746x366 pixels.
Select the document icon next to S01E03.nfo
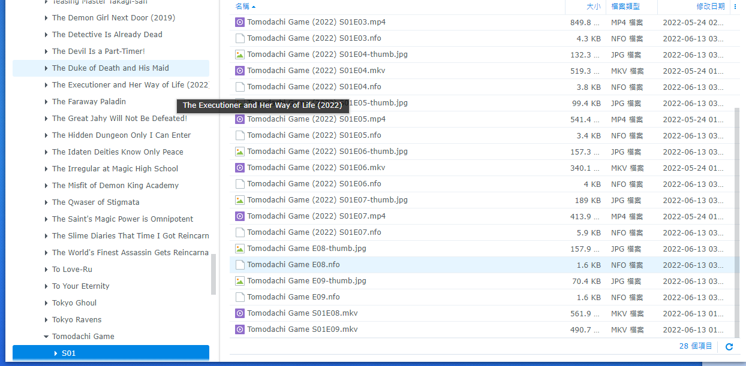(x=239, y=38)
